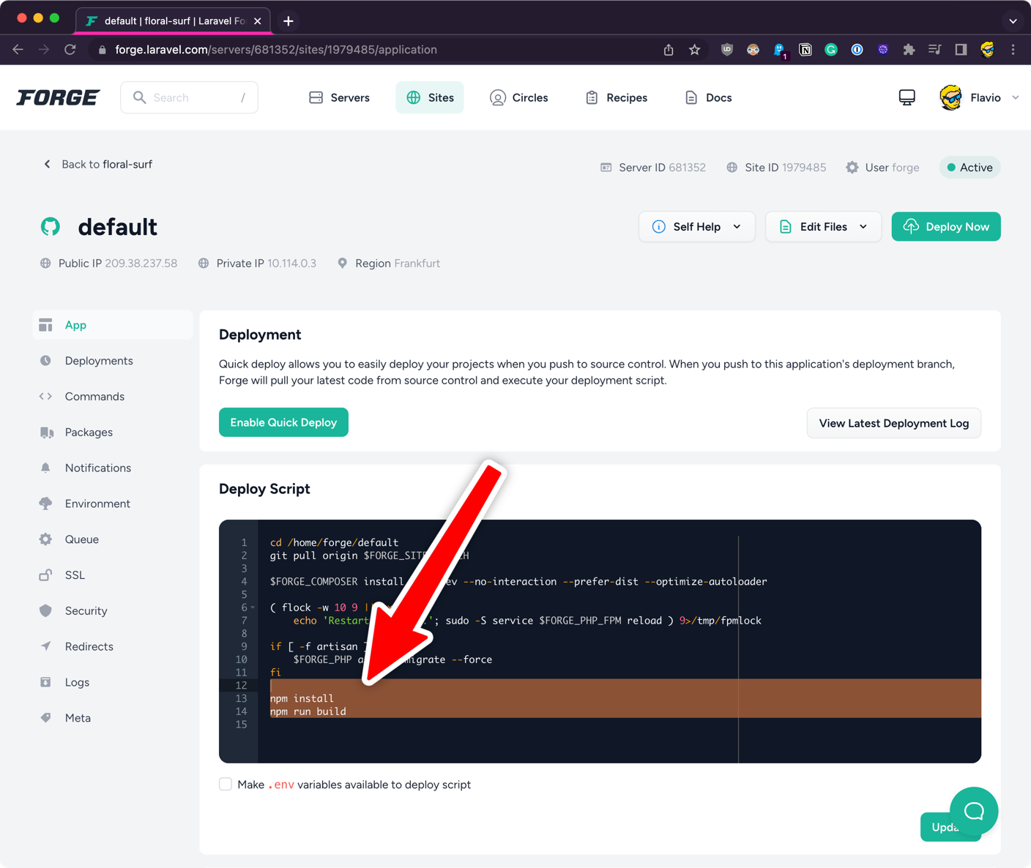The width and height of the screenshot is (1031, 868).
Task: Open the Environment sidebar section
Action: coord(97,504)
